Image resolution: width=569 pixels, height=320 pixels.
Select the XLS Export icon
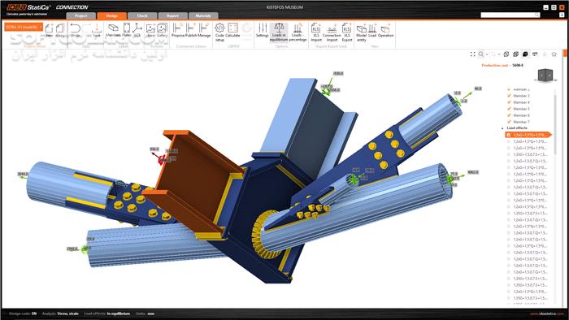[x=347, y=32]
